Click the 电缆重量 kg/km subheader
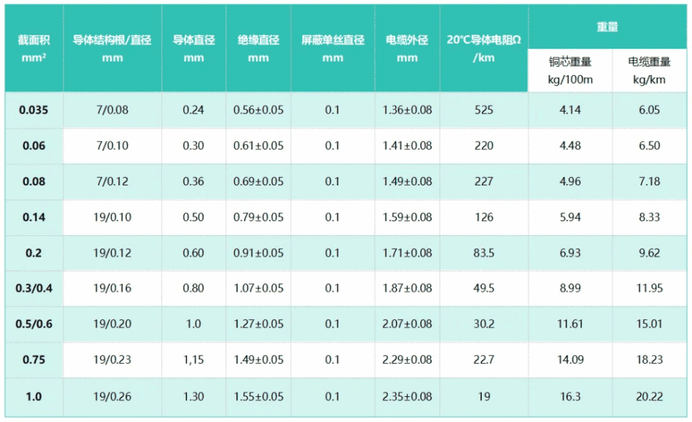The width and height of the screenshot is (692, 422). (x=649, y=70)
